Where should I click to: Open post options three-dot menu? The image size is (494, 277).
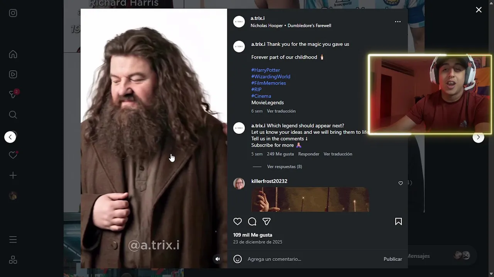tap(398, 22)
